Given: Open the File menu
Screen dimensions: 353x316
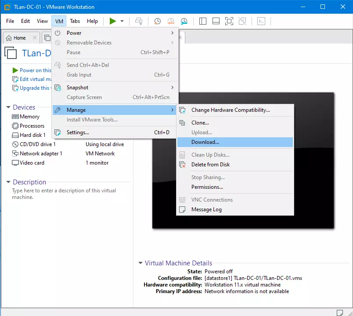Looking at the screenshot, I should 10,21.
